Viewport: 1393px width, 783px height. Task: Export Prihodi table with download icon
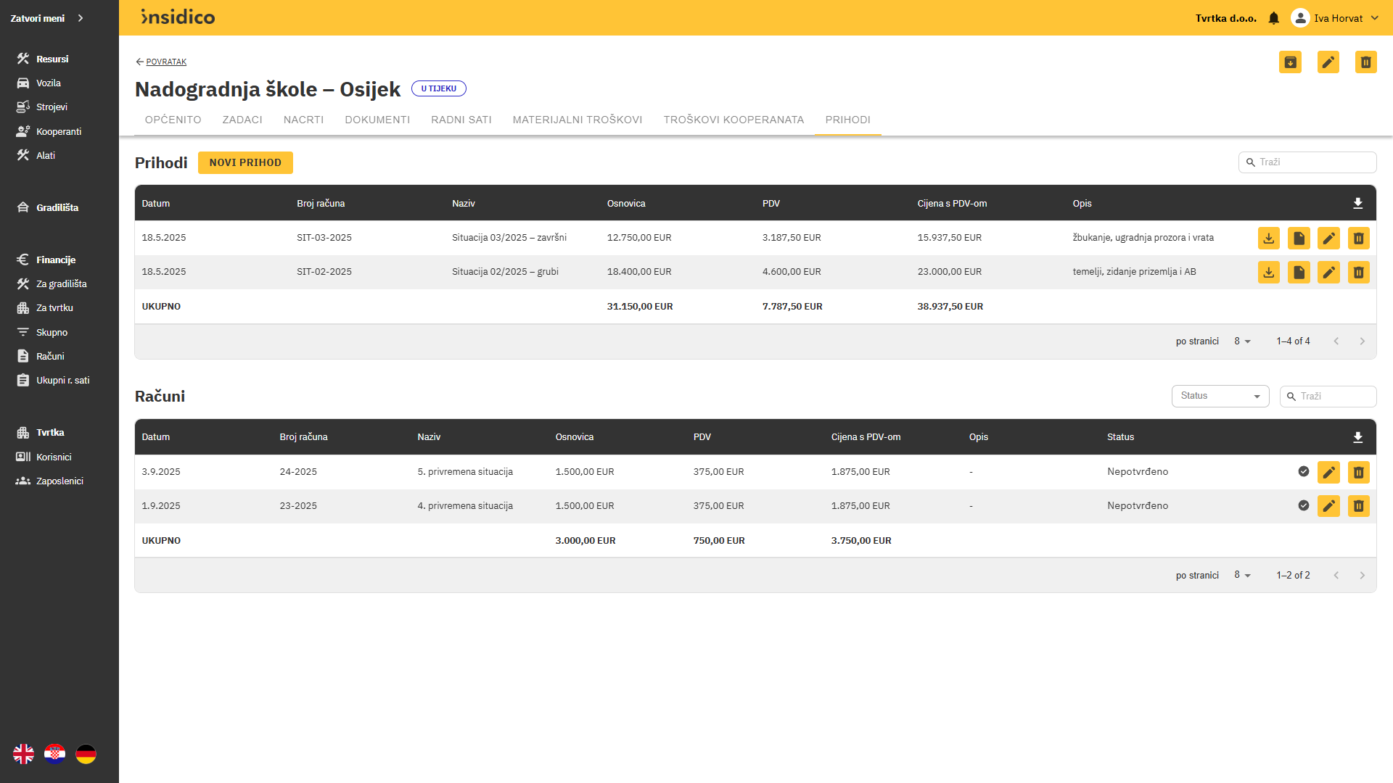(x=1357, y=204)
